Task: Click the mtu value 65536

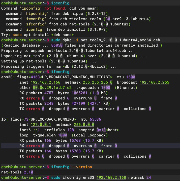Action: [x=95, y=119]
